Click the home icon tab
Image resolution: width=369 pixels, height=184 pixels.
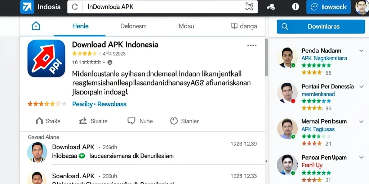tap(36, 26)
